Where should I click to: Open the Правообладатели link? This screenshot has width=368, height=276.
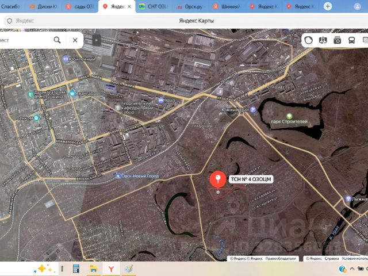click(281, 258)
